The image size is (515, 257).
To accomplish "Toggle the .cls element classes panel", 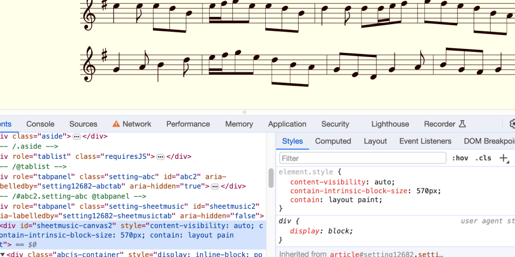I will pos(483,158).
